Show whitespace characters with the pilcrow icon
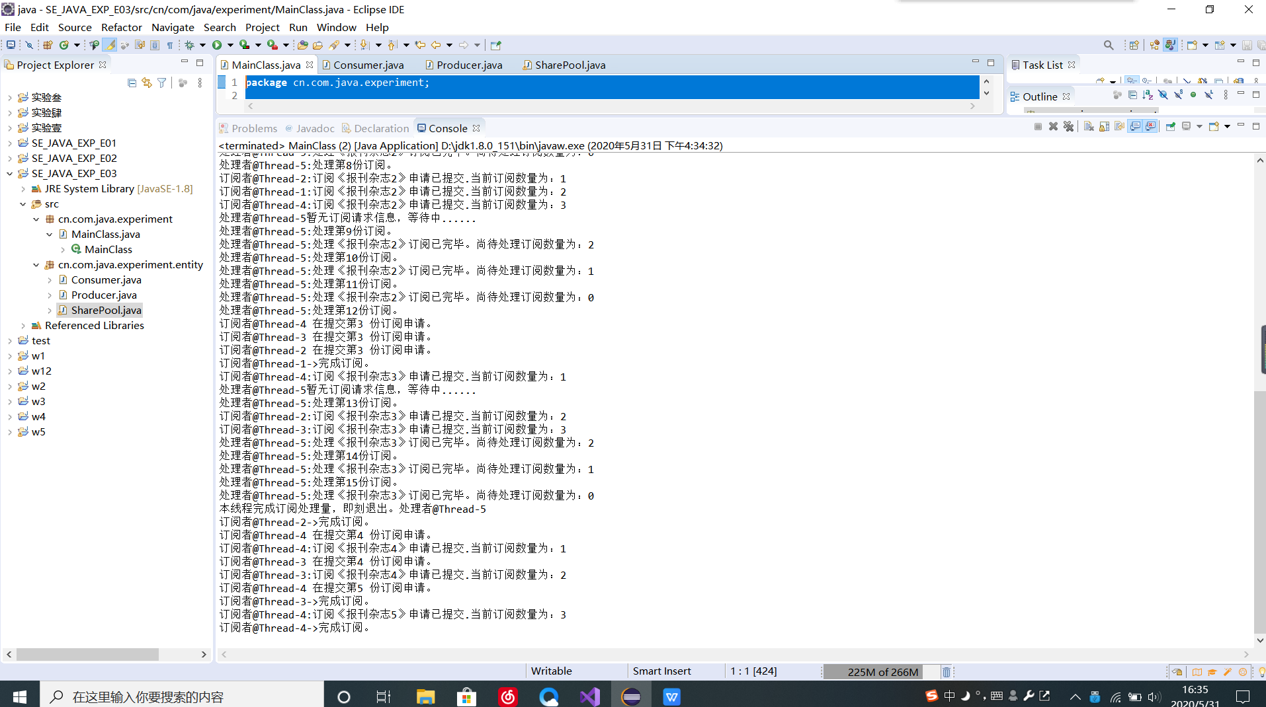 170,44
